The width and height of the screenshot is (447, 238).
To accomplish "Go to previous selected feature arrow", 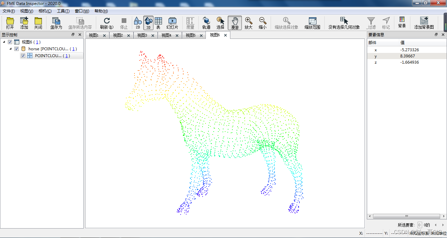I will coord(436,225).
